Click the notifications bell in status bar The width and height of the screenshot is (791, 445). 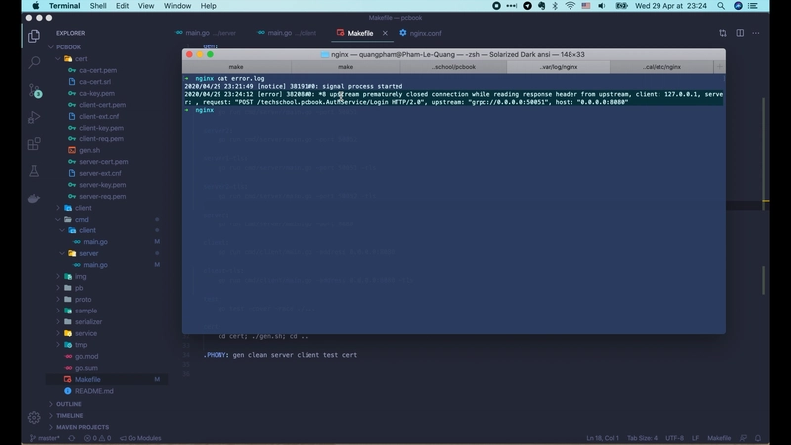tap(758, 438)
